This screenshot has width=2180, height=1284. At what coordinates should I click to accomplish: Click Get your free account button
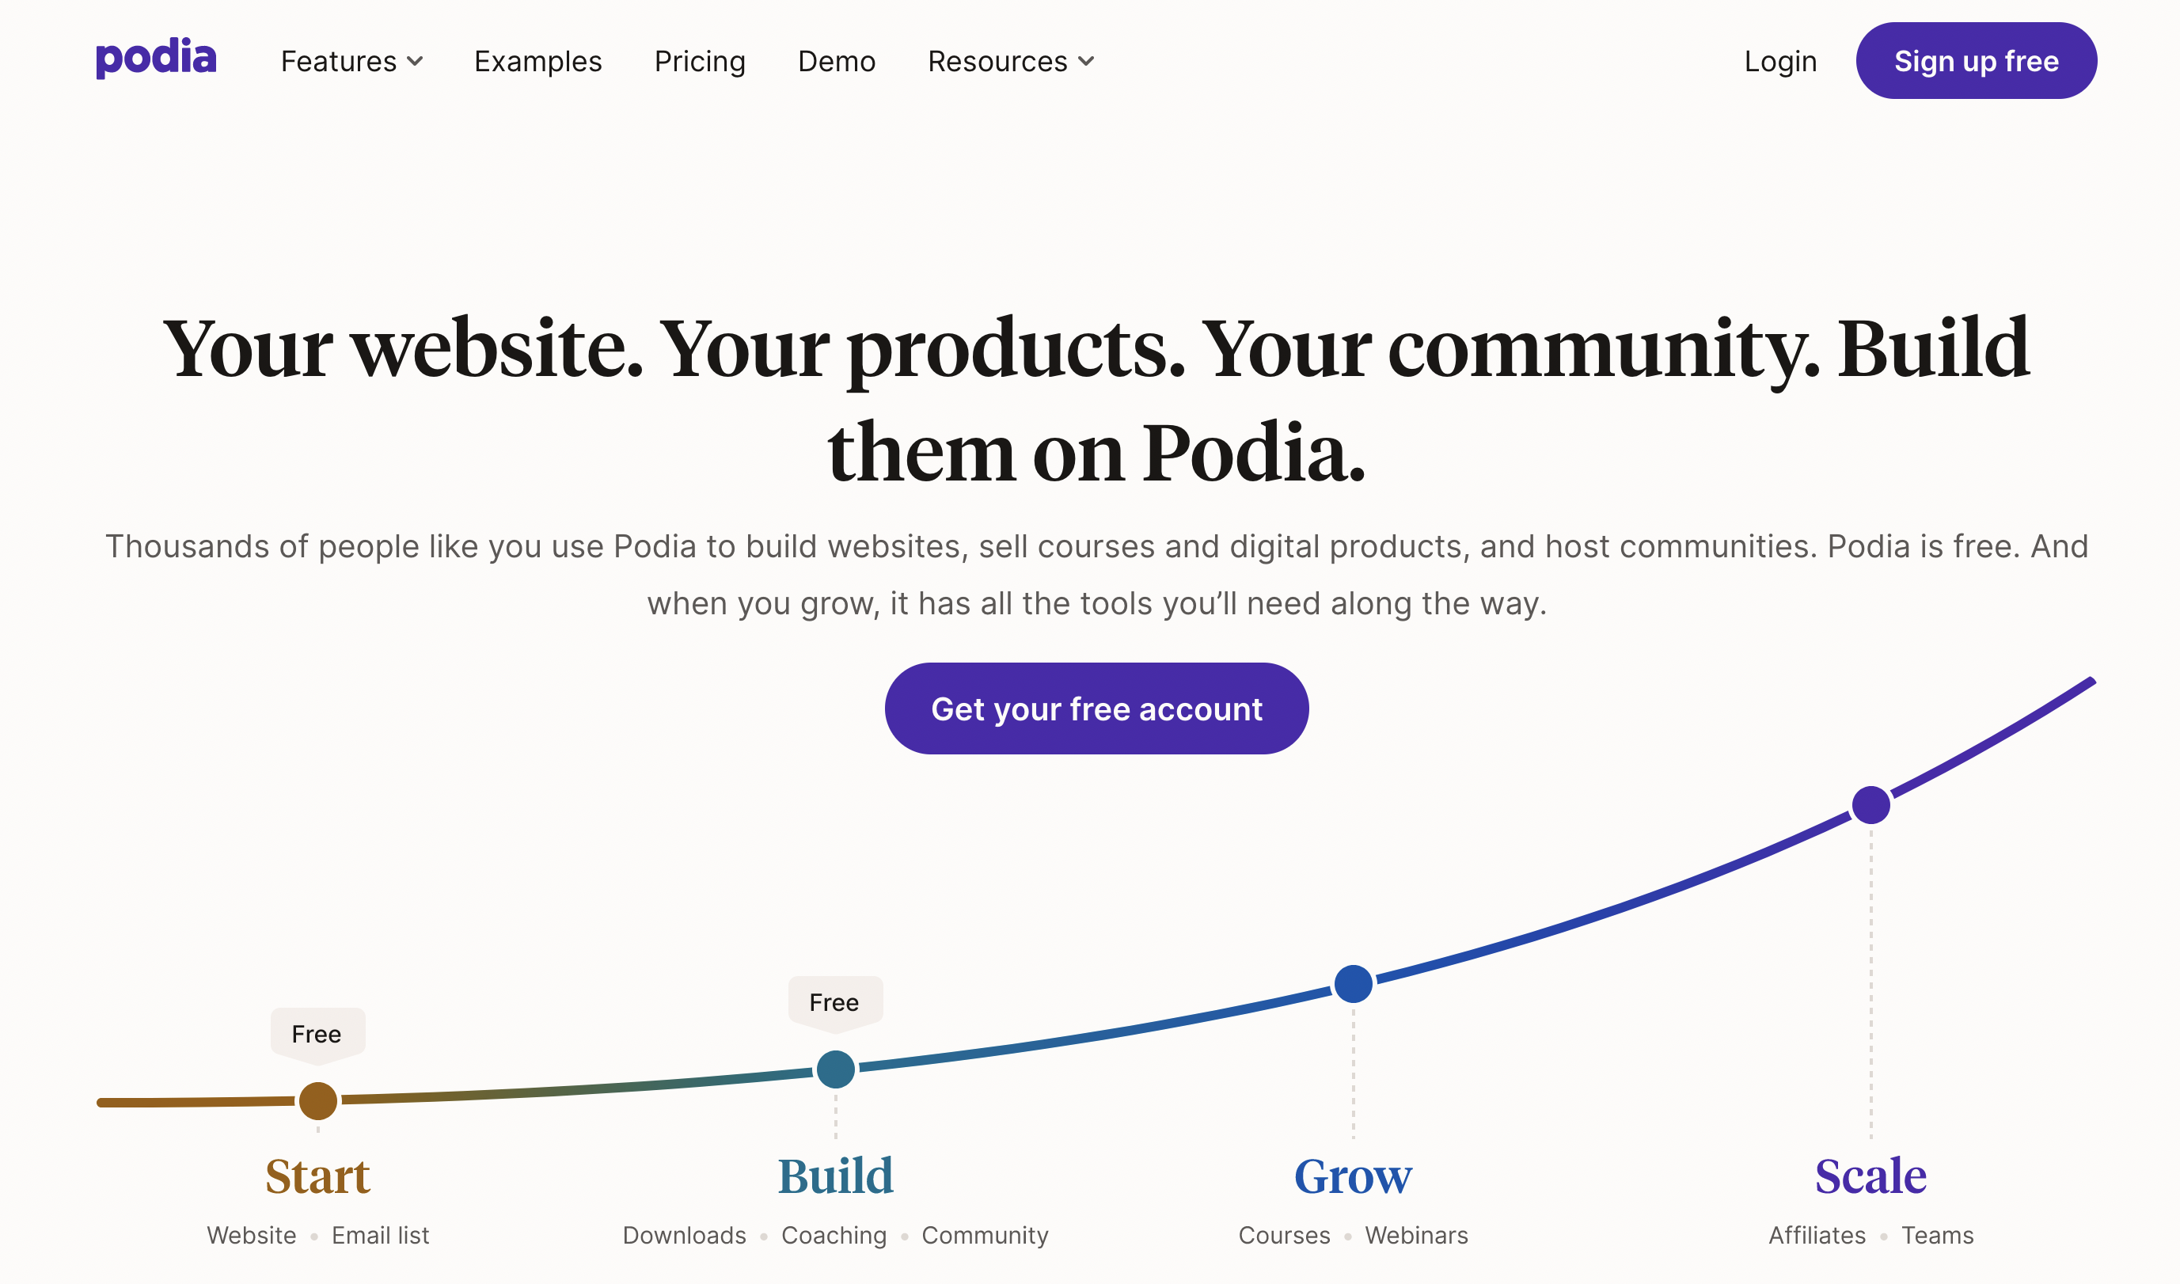point(1097,708)
